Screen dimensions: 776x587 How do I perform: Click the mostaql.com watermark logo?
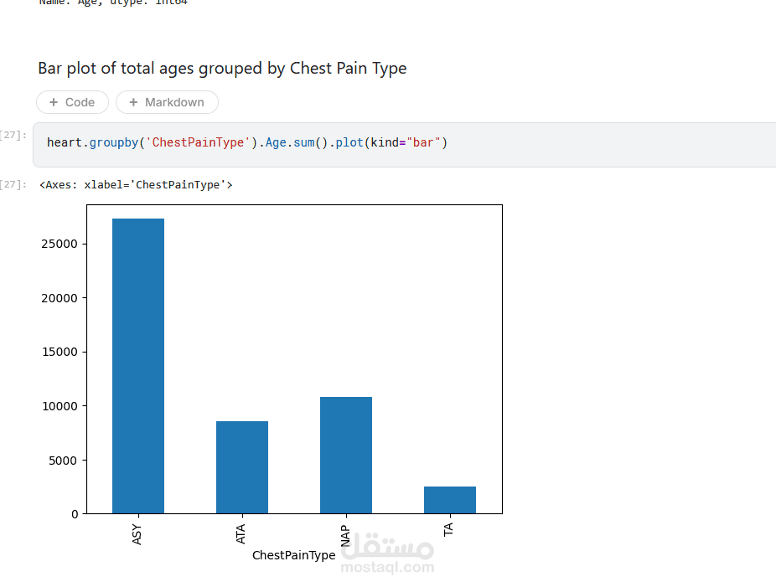pyautogui.click(x=387, y=554)
